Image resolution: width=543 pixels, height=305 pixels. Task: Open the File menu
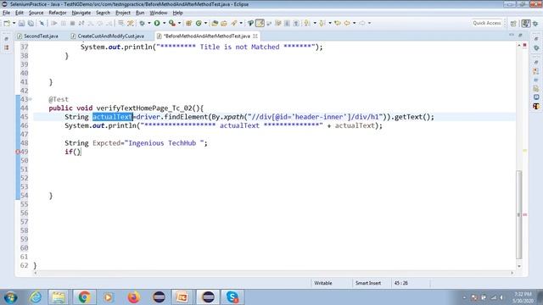pyautogui.click(x=6, y=13)
